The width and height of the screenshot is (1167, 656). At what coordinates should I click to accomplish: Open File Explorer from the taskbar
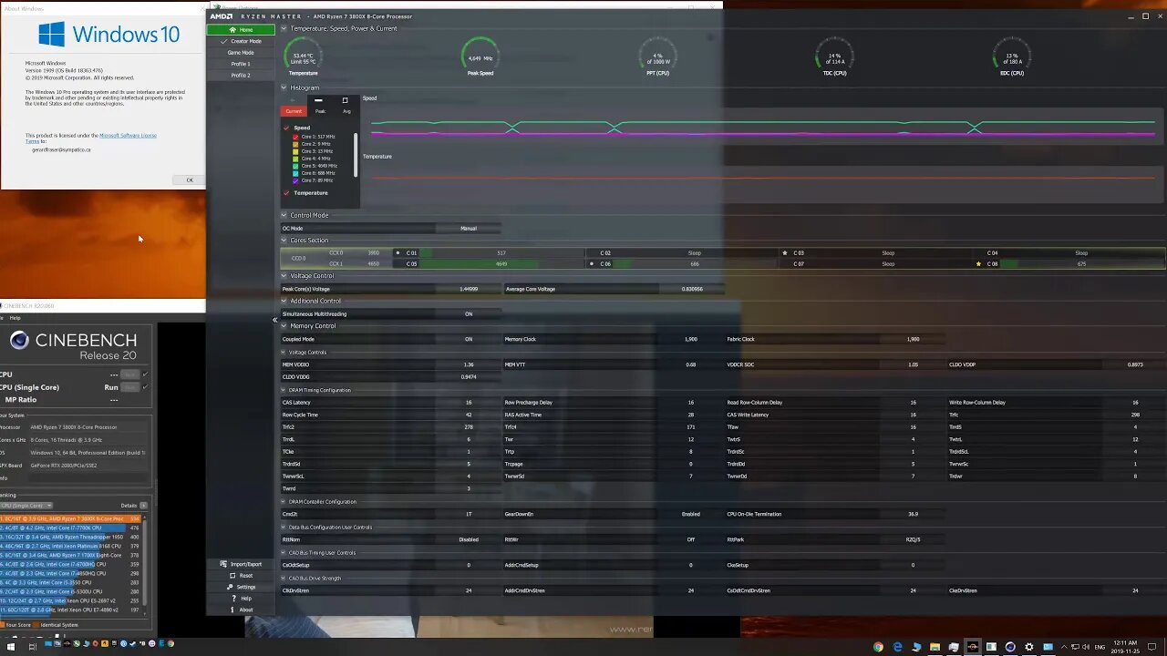pyautogui.click(x=935, y=647)
